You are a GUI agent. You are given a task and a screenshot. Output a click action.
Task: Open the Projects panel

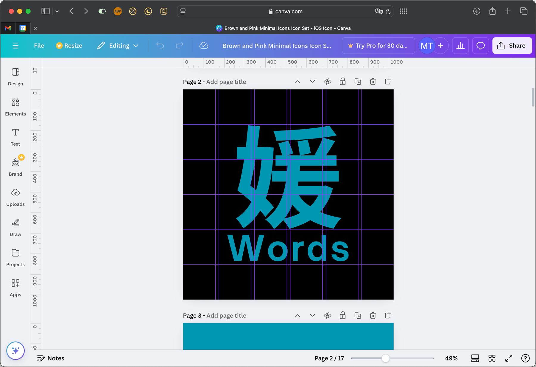click(x=15, y=257)
